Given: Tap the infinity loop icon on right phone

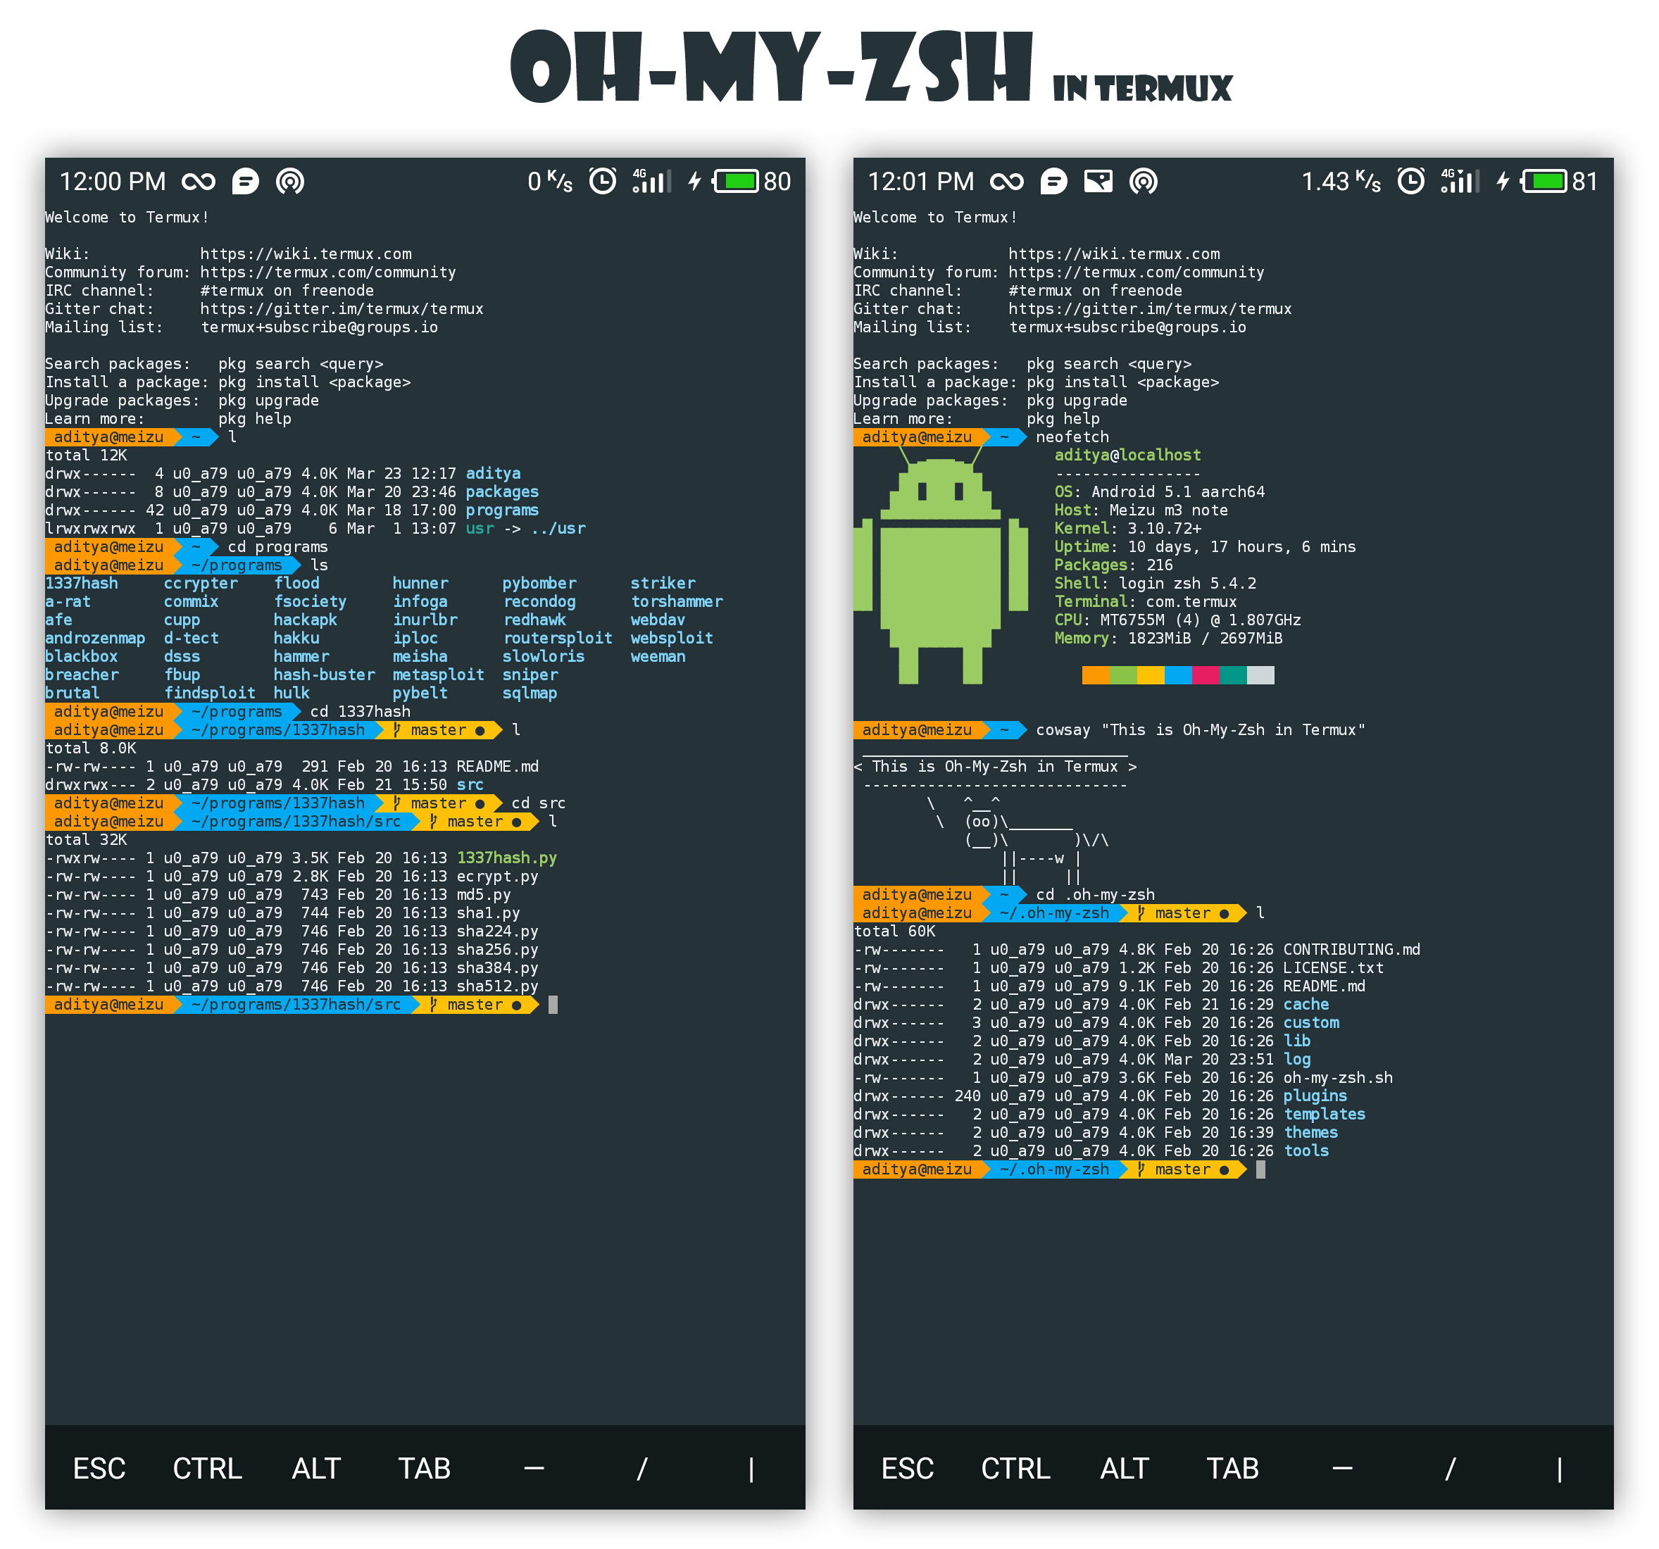Looking at the screenshot, I should point(1006,181).
